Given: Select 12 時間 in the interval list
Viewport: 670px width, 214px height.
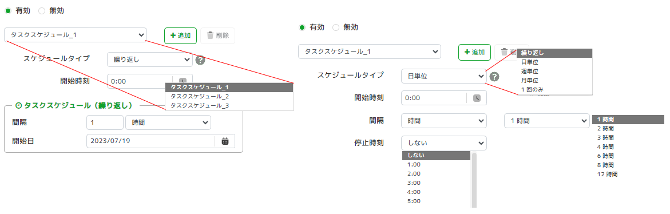Looking at the screenshot, I should [628, 175].
